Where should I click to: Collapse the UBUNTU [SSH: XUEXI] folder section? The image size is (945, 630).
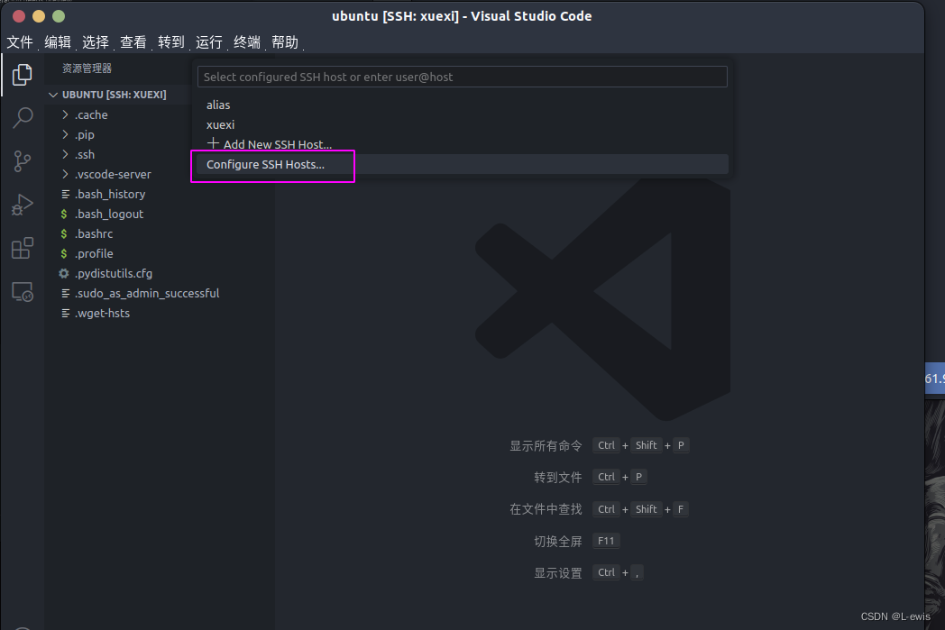tap(53, 95)
